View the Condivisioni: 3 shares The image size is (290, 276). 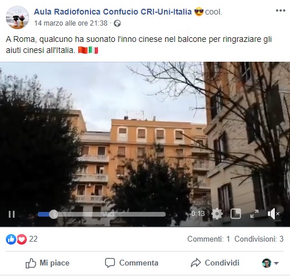coord(259,239)
